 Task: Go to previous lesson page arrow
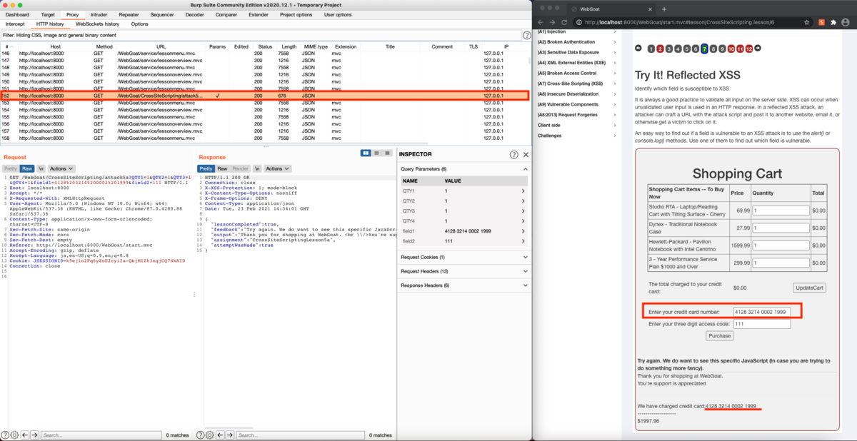[638, 49]
